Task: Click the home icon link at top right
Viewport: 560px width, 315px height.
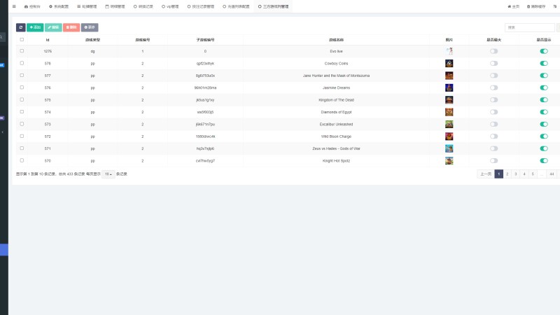Action: pyautogui.click(x=513, y=6)
